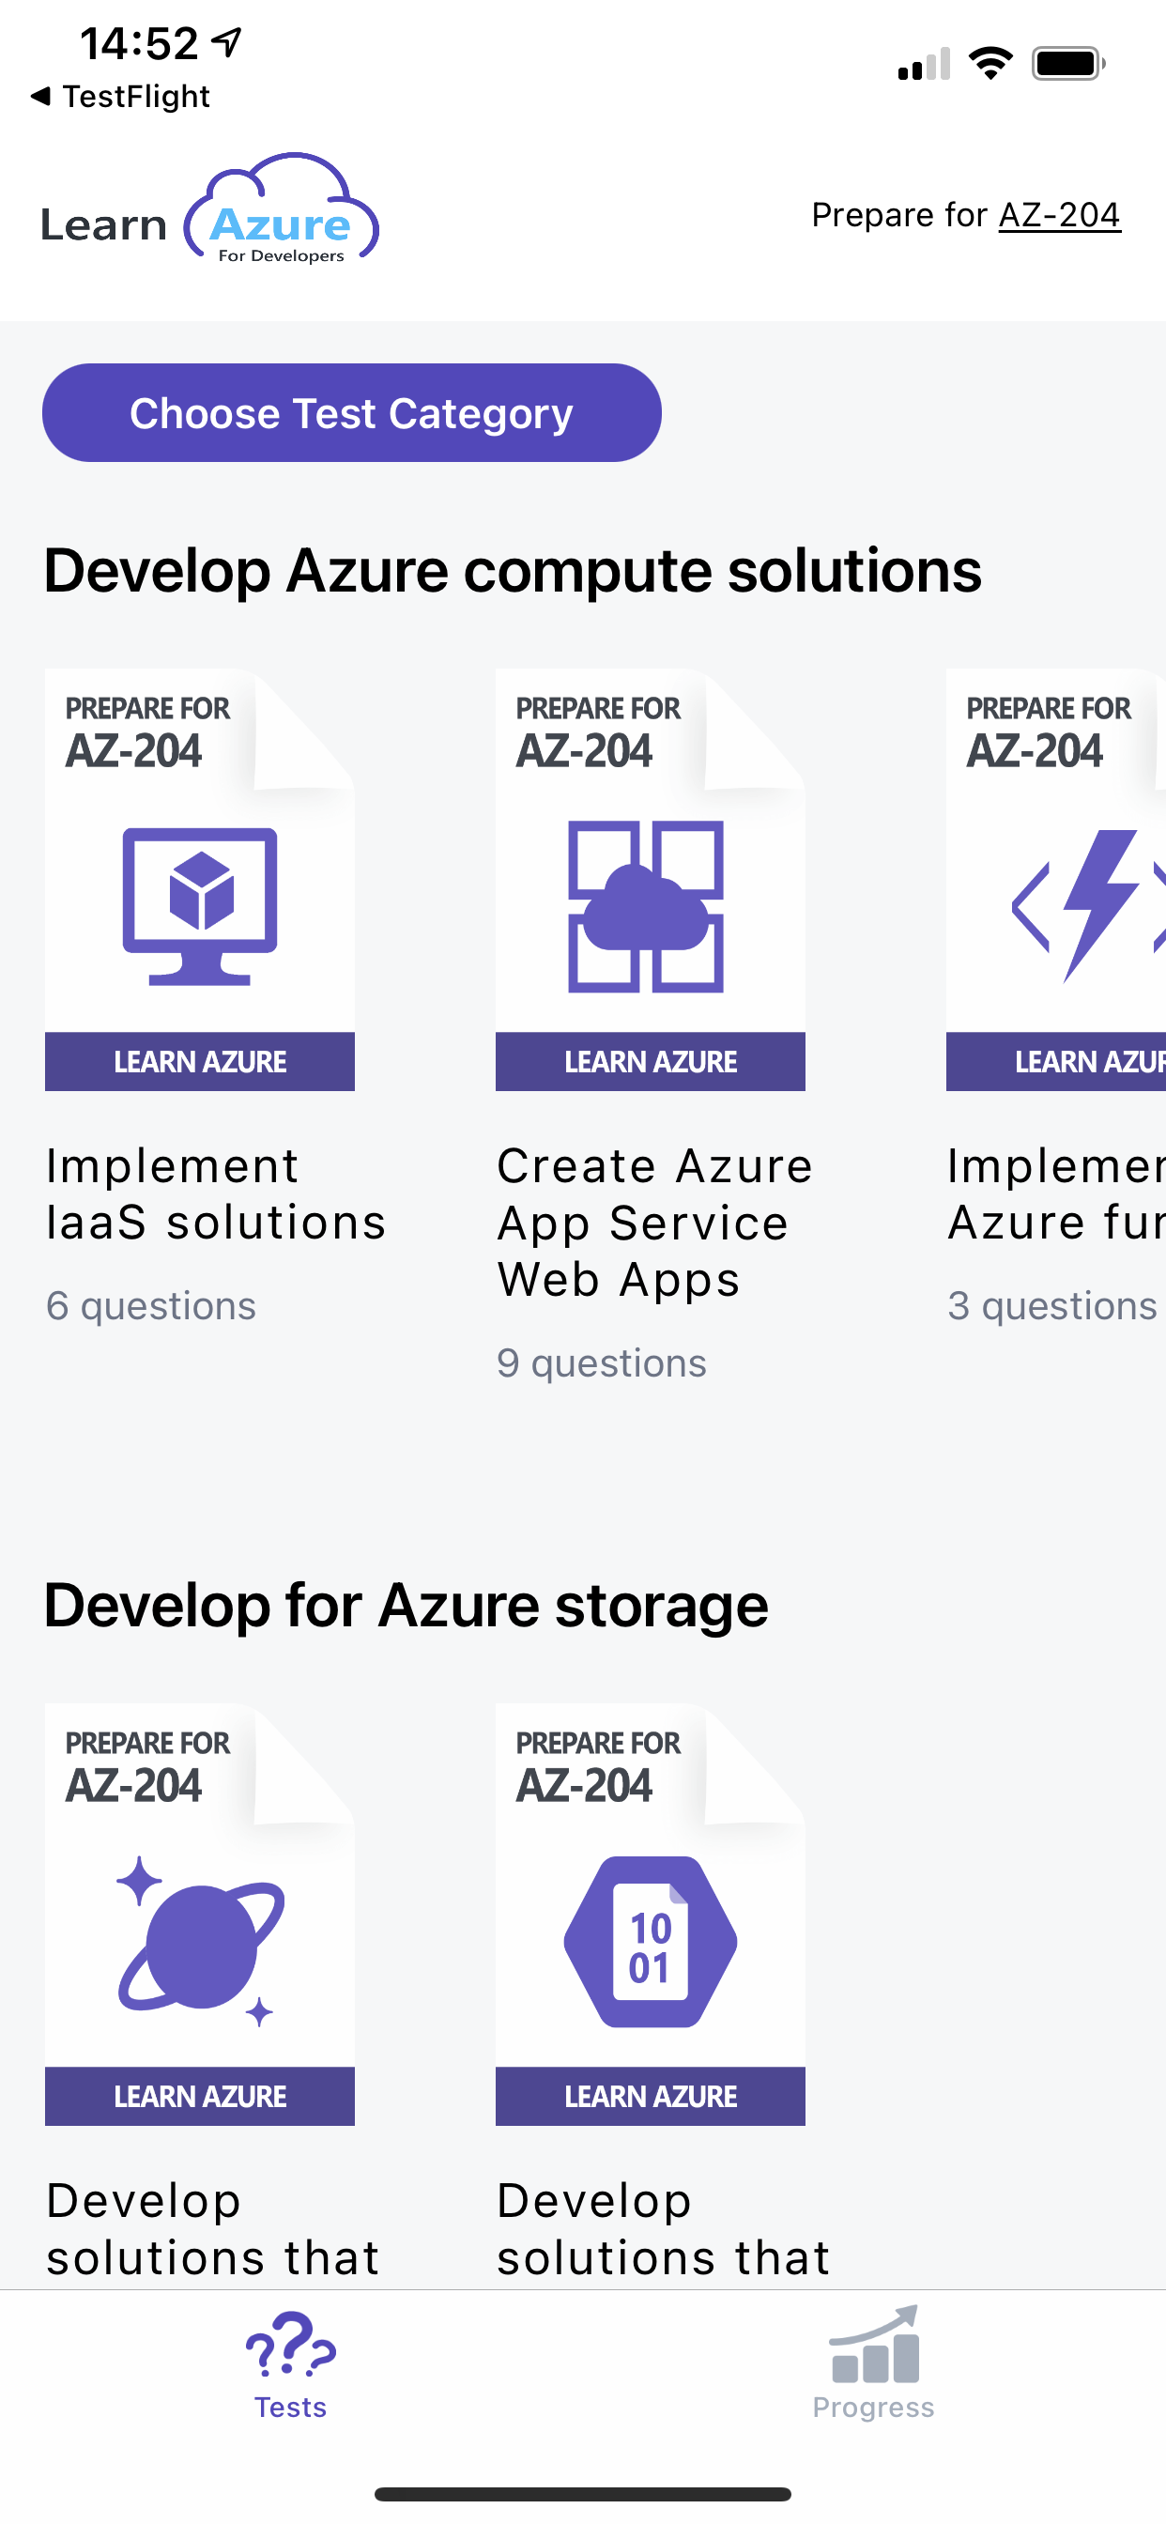Tap the Learn Azure cloud logo
The width and height of the screenshot is (1166, 2524).
(209, 209)
